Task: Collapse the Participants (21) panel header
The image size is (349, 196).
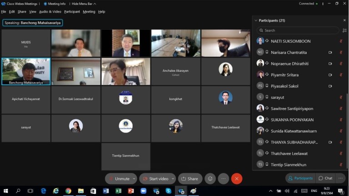Action: [x=256, y=20]
